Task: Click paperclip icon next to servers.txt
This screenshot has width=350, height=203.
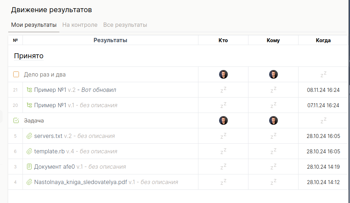Action: (29, 136)
